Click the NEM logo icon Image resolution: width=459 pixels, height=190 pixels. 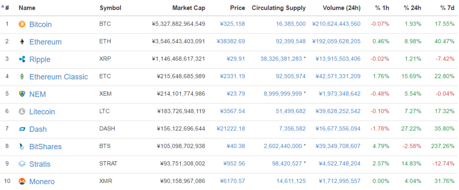(22, 94)
